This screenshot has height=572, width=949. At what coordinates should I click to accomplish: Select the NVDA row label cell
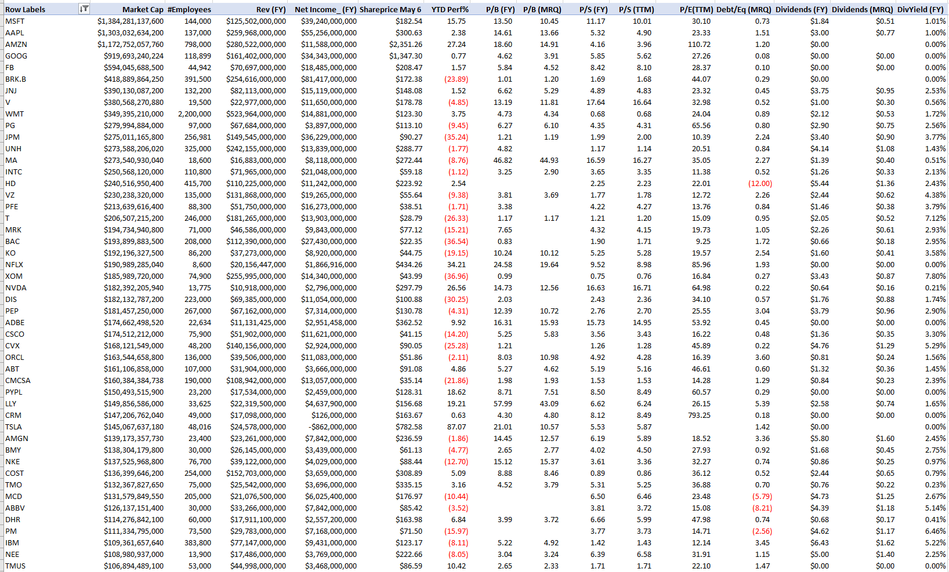[x=16, y=287]
